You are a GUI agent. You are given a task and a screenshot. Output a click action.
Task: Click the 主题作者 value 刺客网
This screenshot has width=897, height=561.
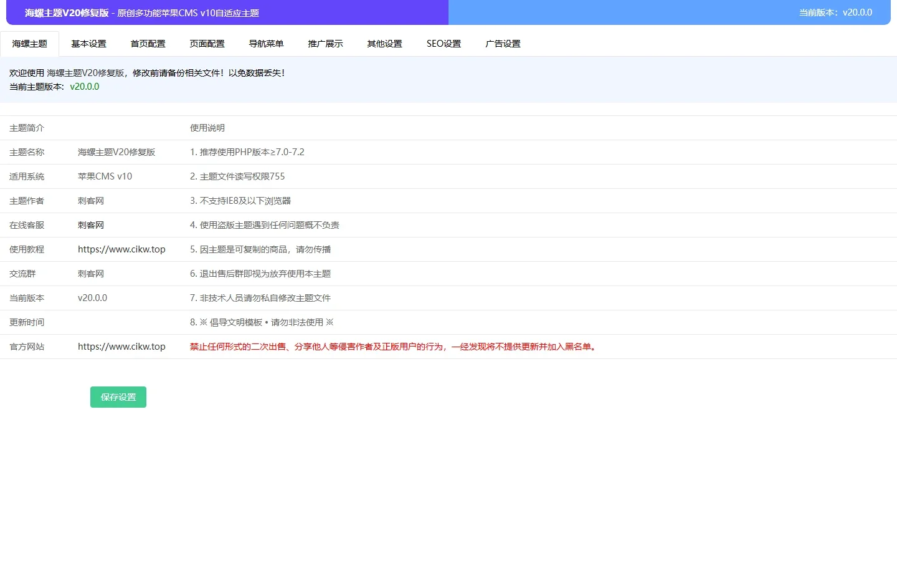[x=91, y=201]
